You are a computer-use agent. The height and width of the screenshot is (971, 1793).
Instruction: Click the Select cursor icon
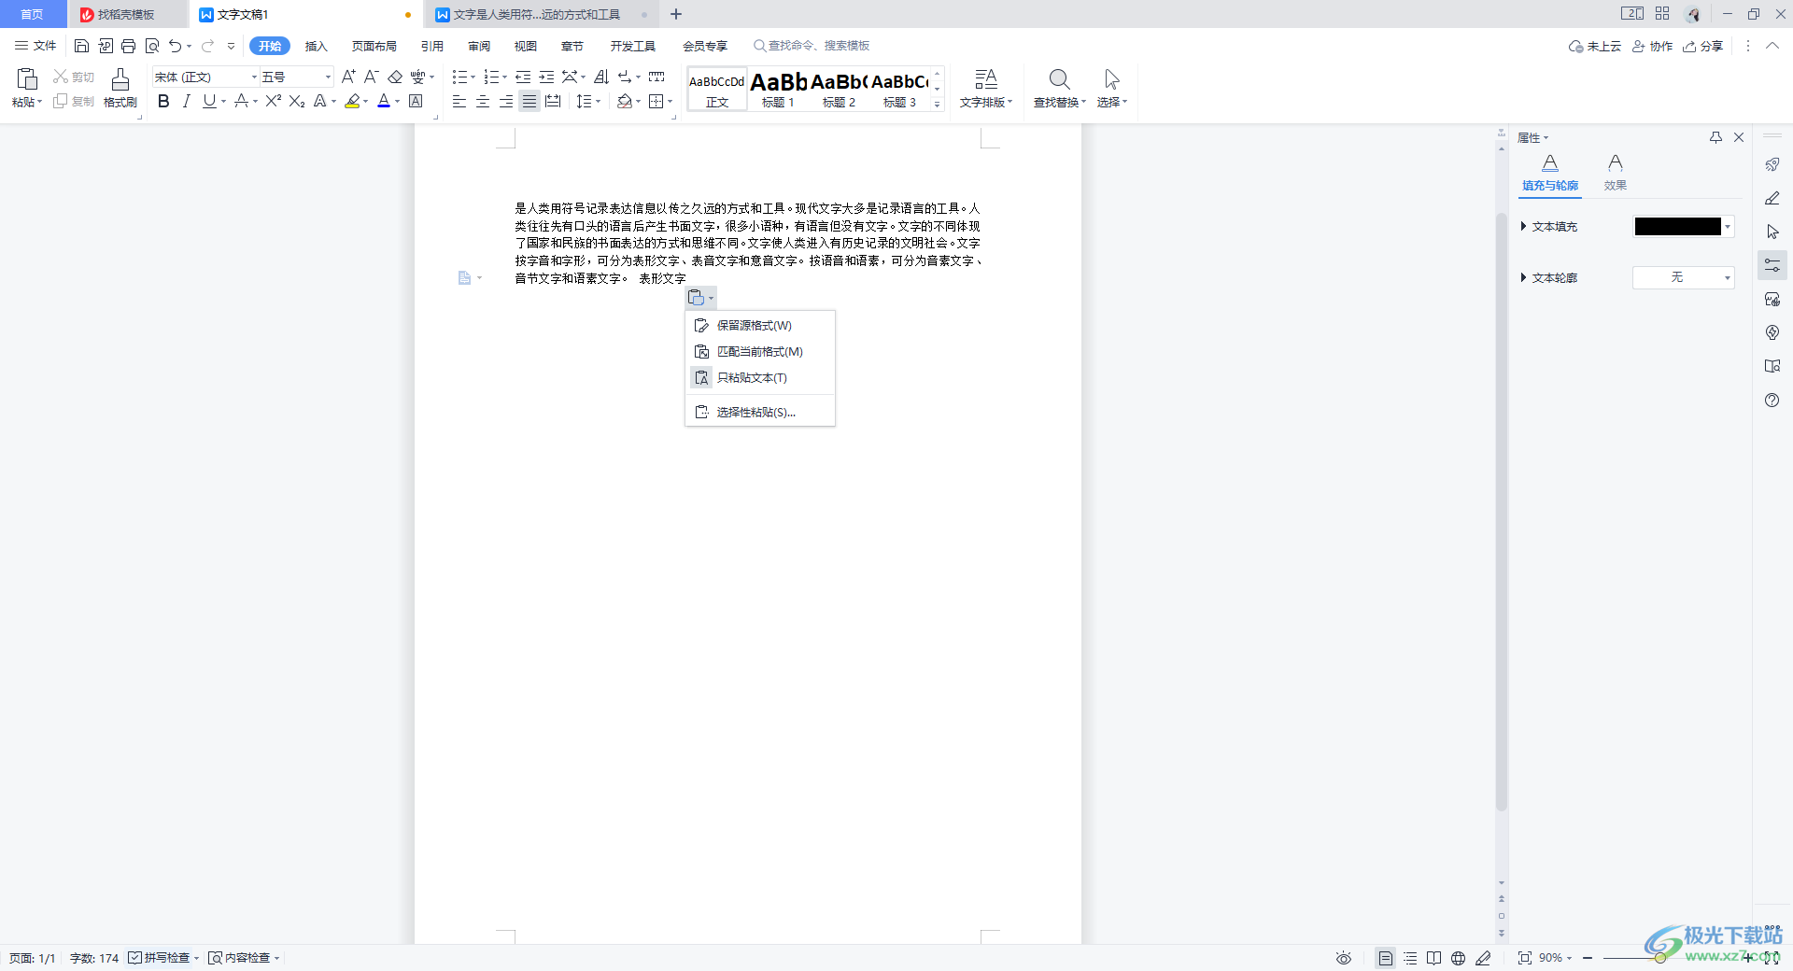click(1111, 79)
